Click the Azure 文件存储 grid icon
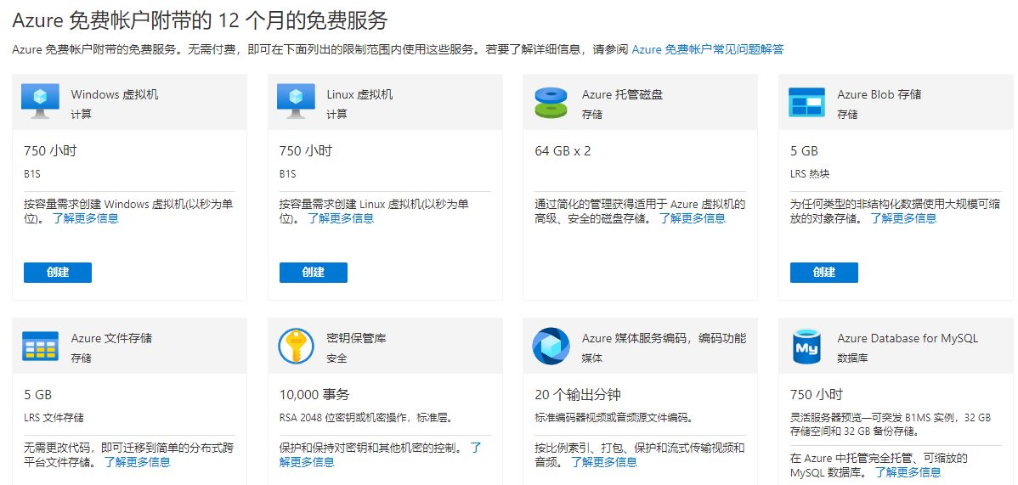Screen dimensions: 1018x485 click(x=40, y=346)
